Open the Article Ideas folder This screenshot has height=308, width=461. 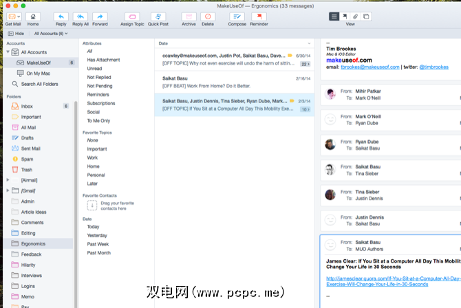(39, 212)
